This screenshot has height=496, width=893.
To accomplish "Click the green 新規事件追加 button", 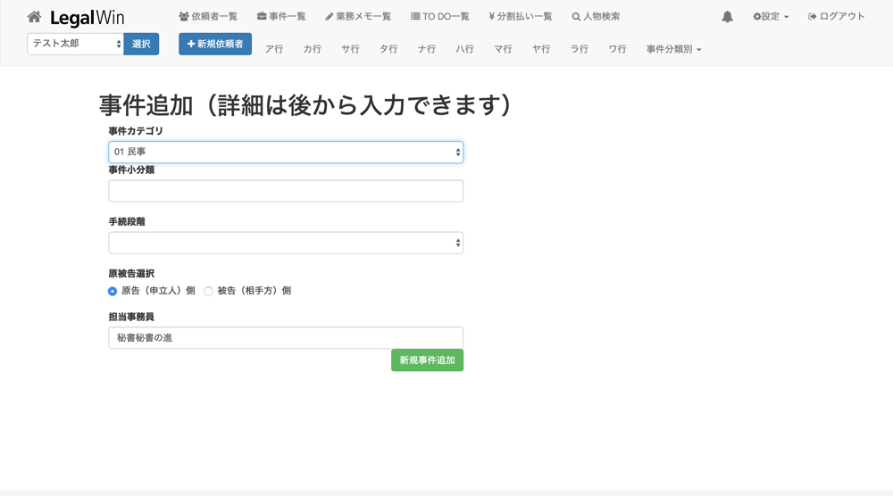I will (x=427, y=360).
